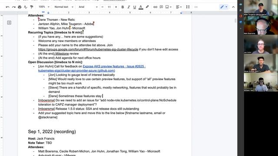Insert an image with the image icon
Screen dimensions: 278x156
pos(167,7)
